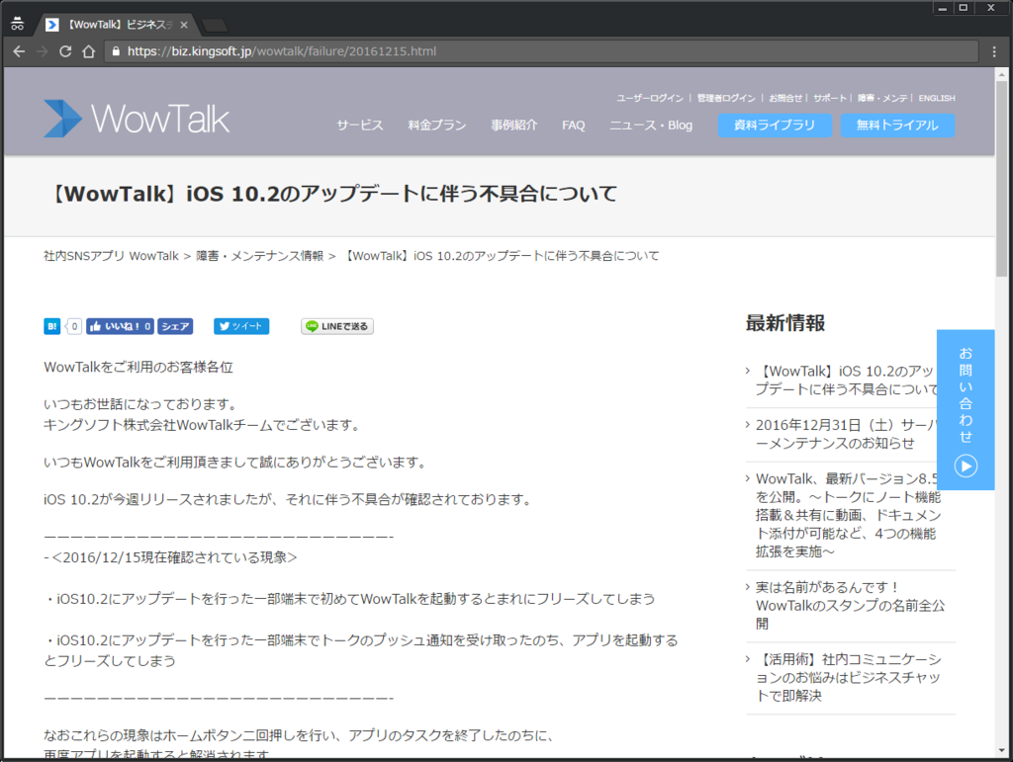Click the browser back arrow

pos(19,51)
